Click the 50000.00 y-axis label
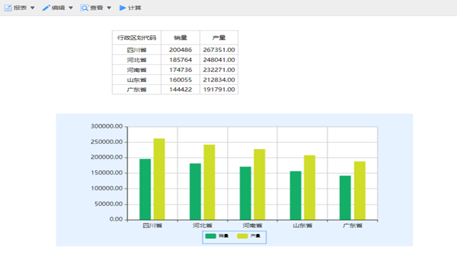The height and width of the screenshot is (257, 457). 109,204
